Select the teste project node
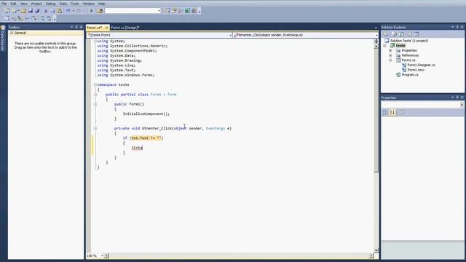 400,45
